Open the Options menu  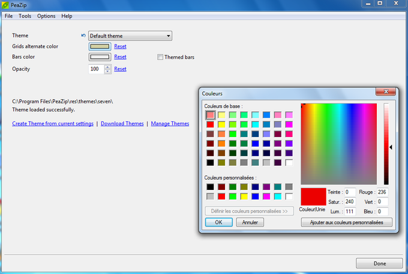[x=46, y=16]
